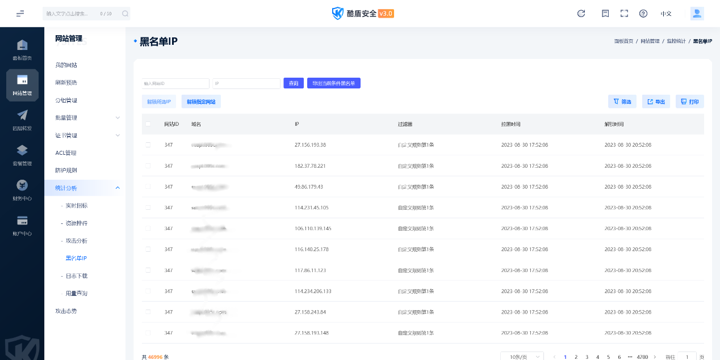Collapse the sidebar with the hamburger icon
This screenshot has width=720, height=360.
pos(20,14)
